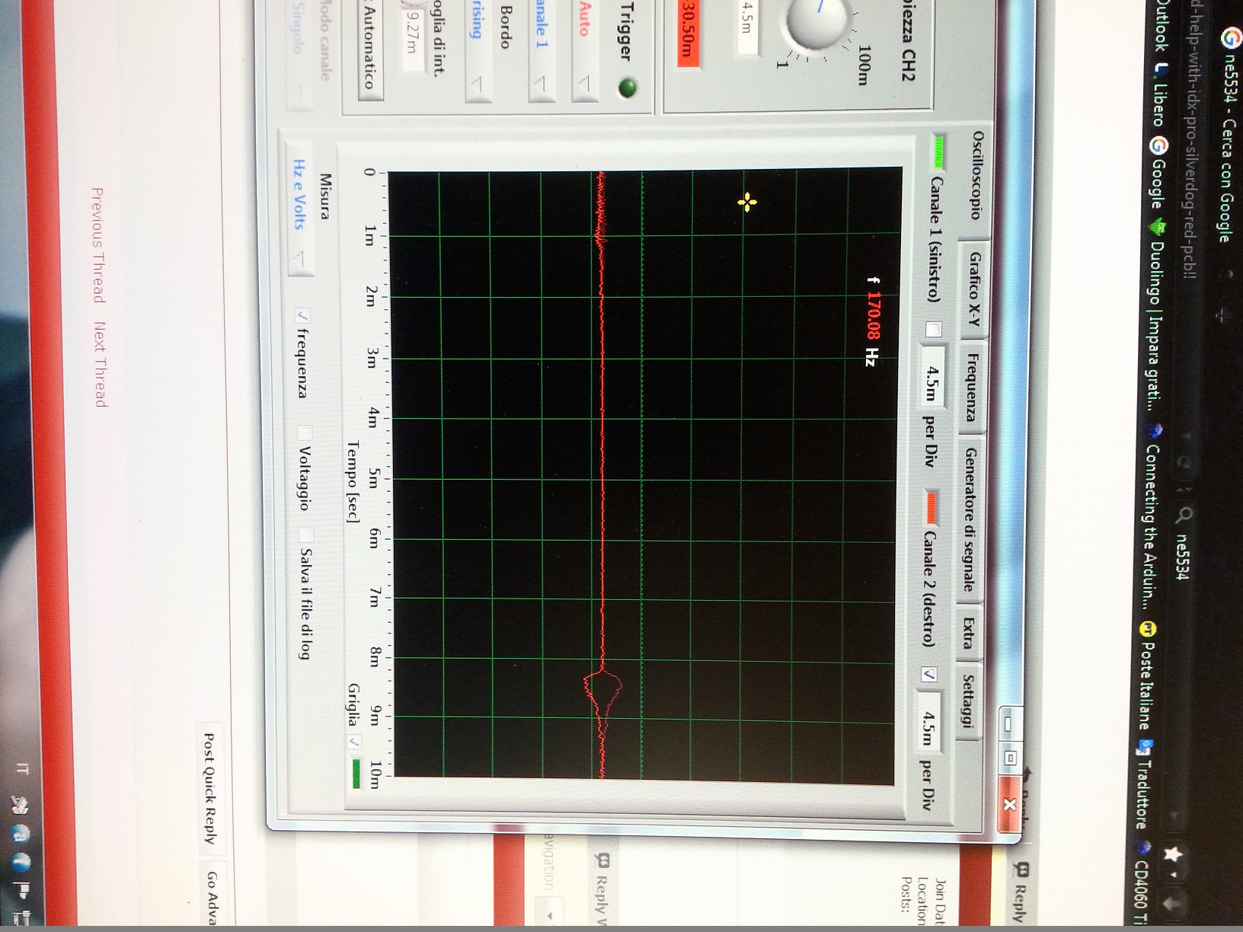
Task: Open the Extra tab
Action: pyautogui.click(x=968, y=633)
